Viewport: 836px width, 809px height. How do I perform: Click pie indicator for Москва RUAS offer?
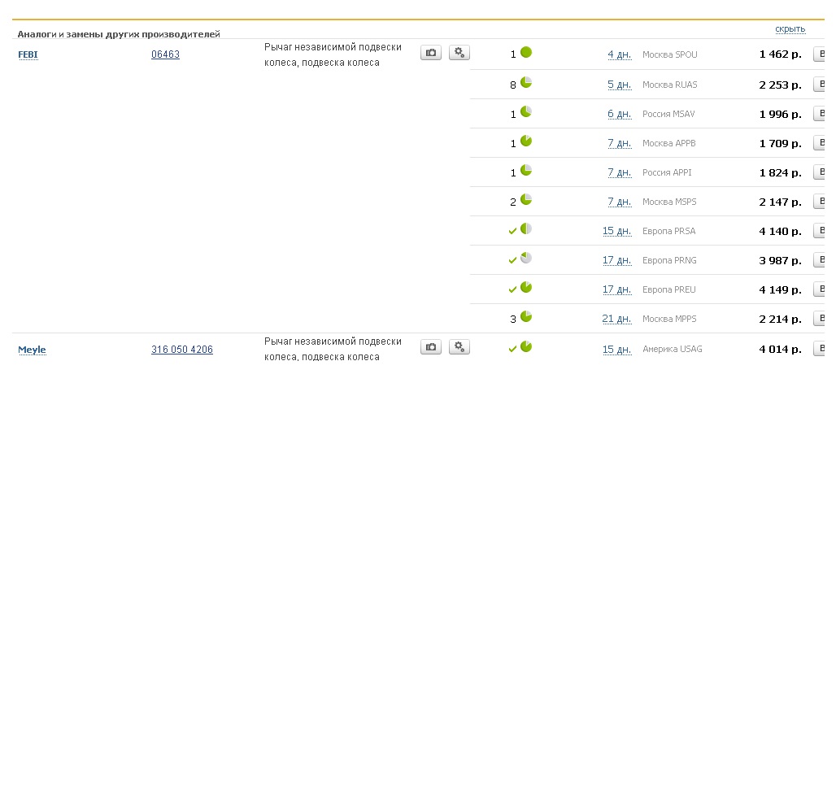tap(526, 83)
